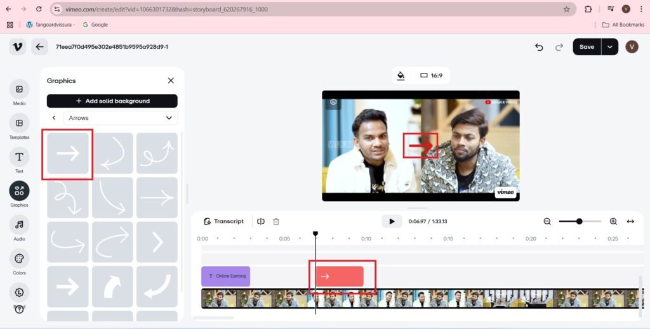The width and height of the screenshot is (650, 329).
Task: Open Chrome apps grid shortcut
Action: tap(10, 25)
